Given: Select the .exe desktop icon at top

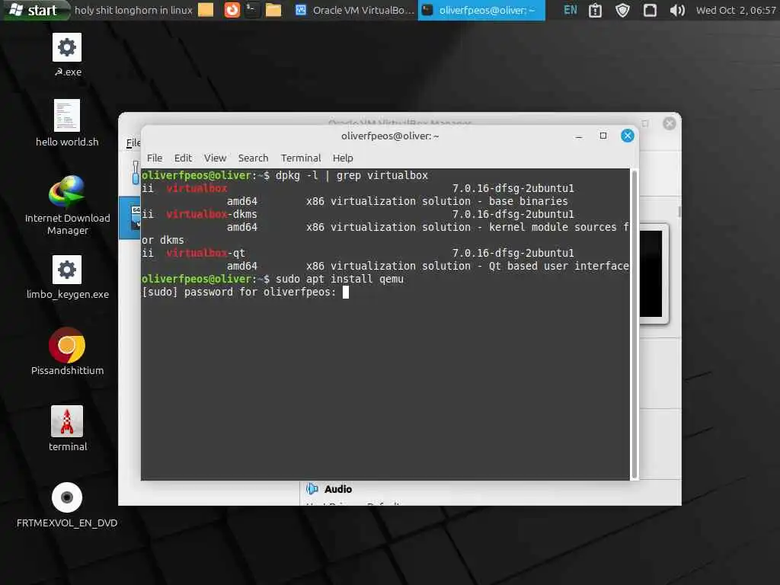Looking at the screenshot, I should [67, 55].
